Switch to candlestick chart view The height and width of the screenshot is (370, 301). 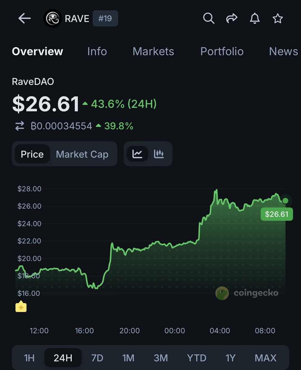click(x=159, y=154)
